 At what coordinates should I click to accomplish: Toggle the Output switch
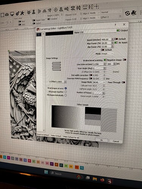point(118,31)
